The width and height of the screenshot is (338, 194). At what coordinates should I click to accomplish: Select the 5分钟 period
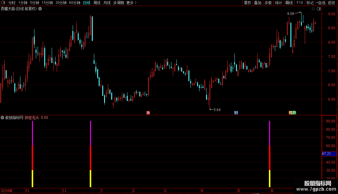click(x=34, y=3)
